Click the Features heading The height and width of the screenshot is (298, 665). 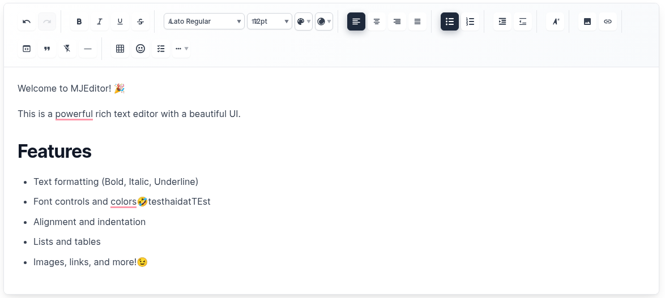(x=55, y=151)
